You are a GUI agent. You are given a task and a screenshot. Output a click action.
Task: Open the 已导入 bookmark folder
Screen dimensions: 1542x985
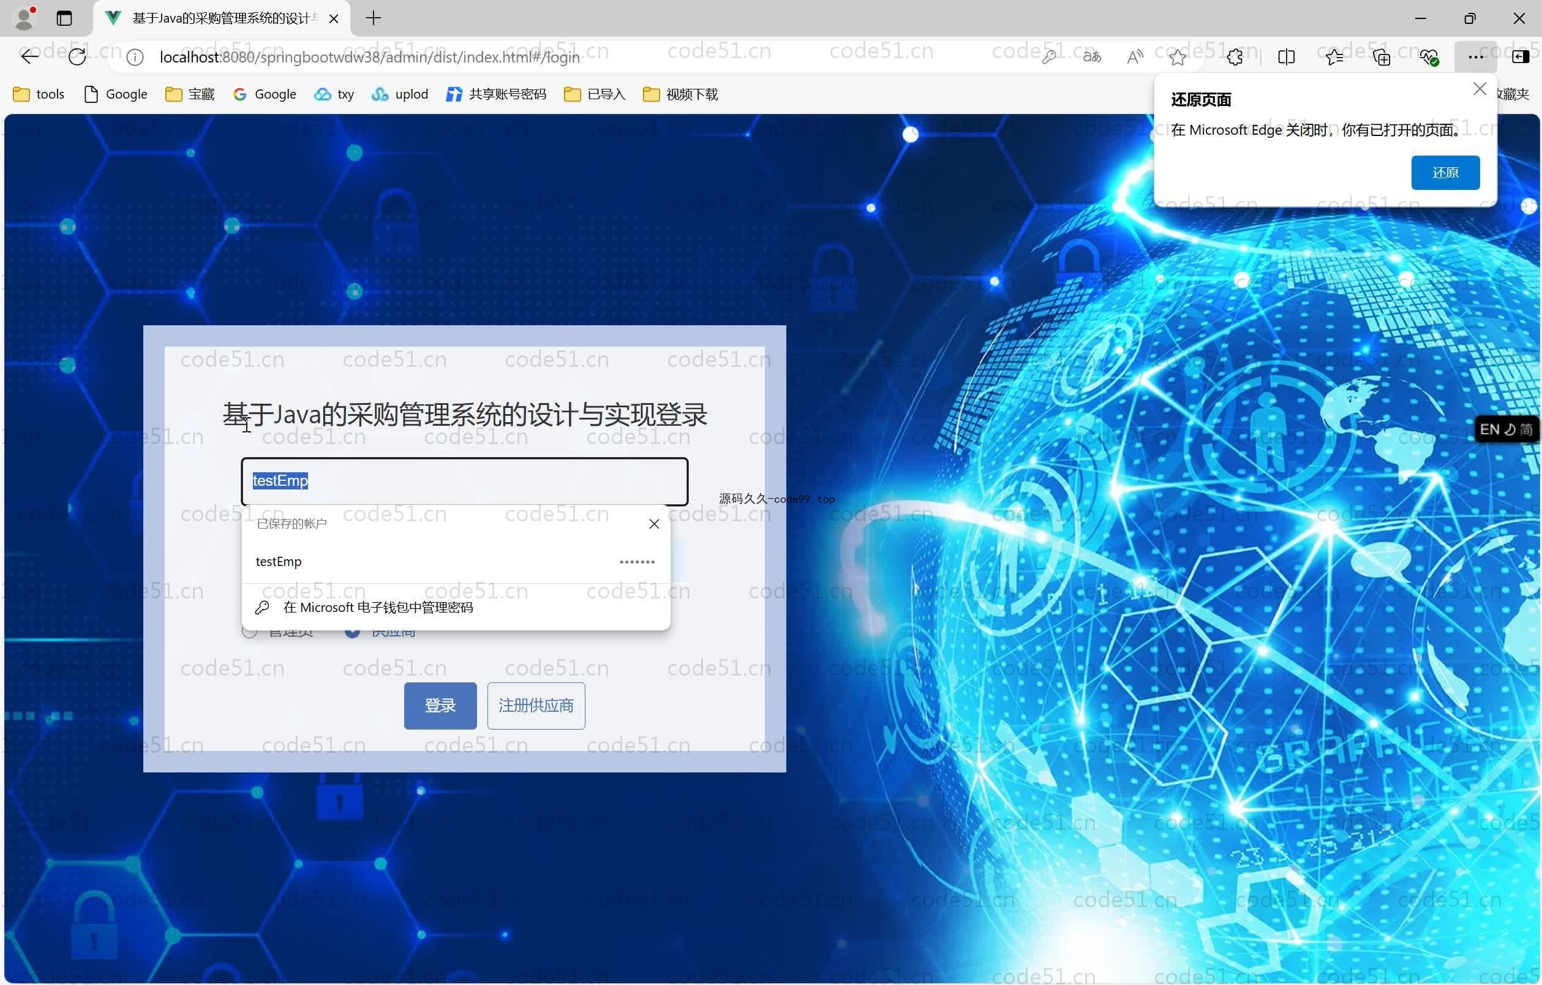594,94
